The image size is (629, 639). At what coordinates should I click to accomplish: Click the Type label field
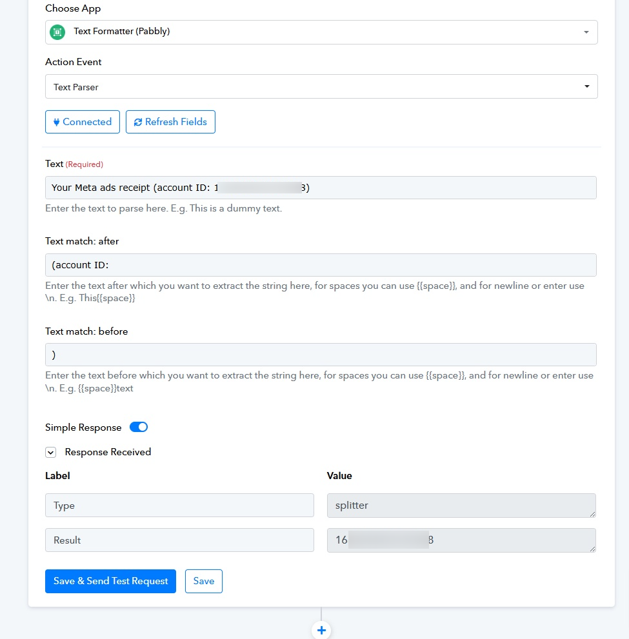[x=179, y=506]
